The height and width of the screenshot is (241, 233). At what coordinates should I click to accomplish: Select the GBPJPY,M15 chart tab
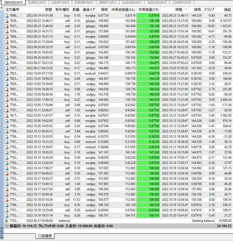107,2
